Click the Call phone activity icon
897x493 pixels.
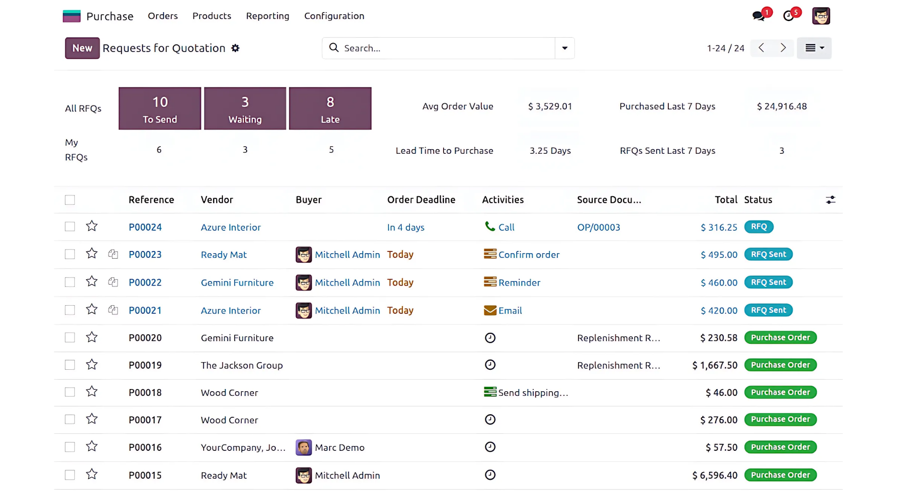(x=490, y=226)
